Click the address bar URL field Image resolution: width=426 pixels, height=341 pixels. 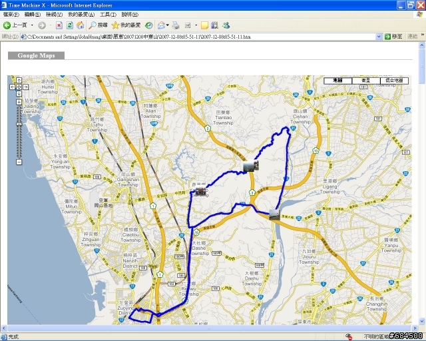[201, 37]
